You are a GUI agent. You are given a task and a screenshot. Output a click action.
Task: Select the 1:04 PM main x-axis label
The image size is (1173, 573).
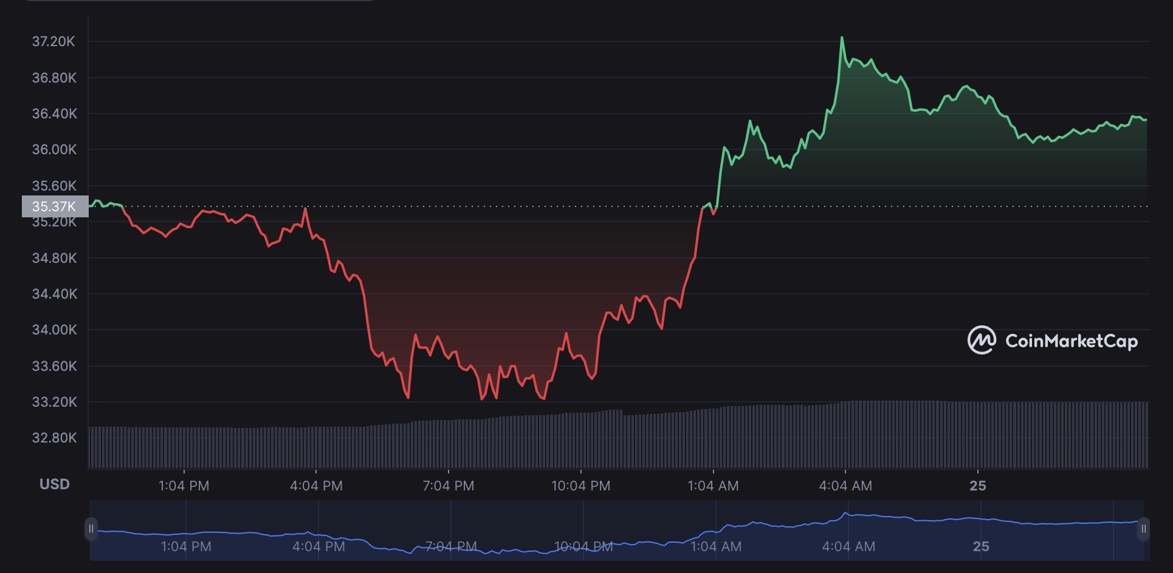point(184,486)
